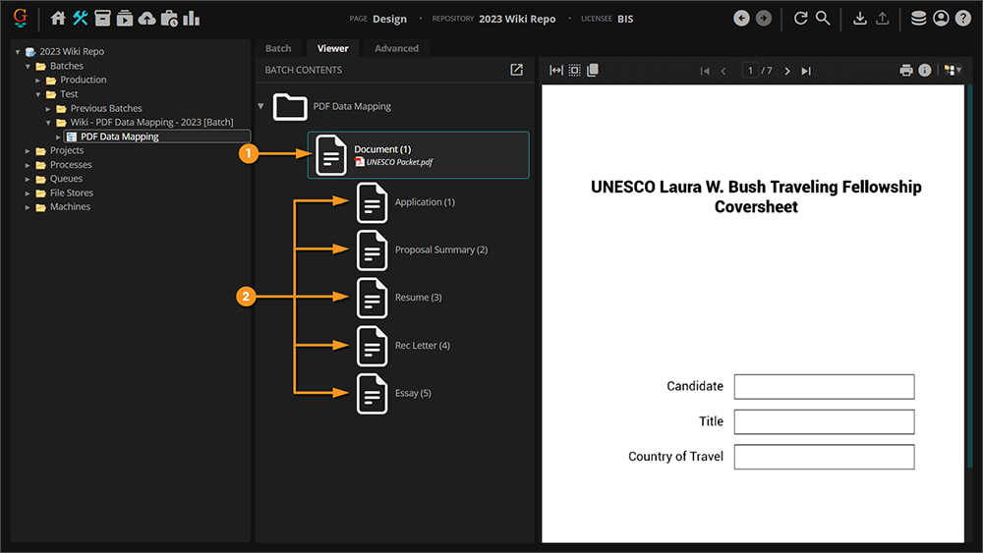
Task: Switch to the Batch tab
Action: pyautogui.click(x=278, y=48)
